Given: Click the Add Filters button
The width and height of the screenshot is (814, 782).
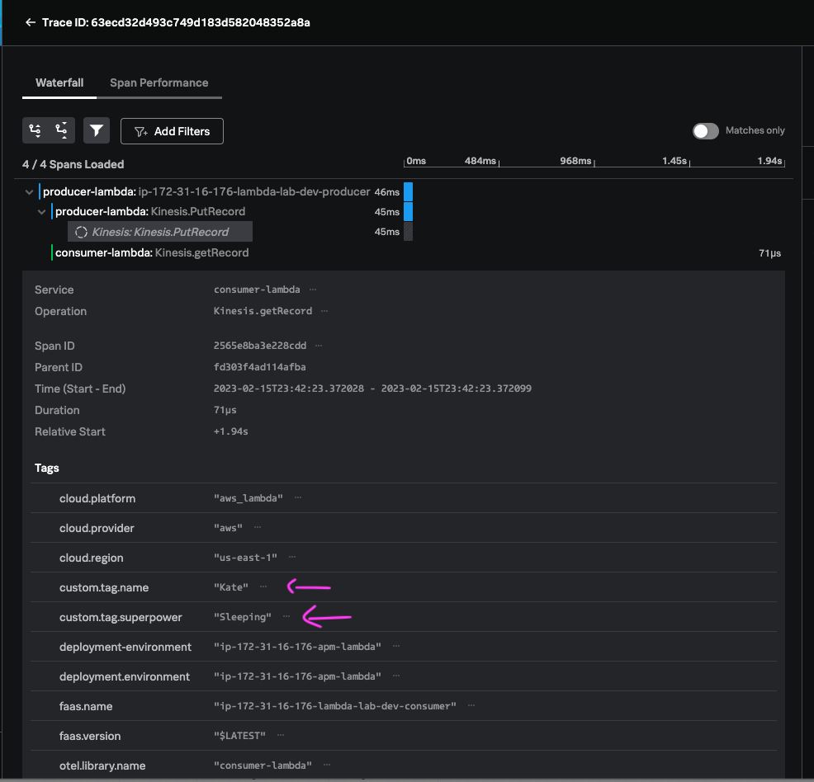Looking at the screenshot, I should [x=172, y=130].
